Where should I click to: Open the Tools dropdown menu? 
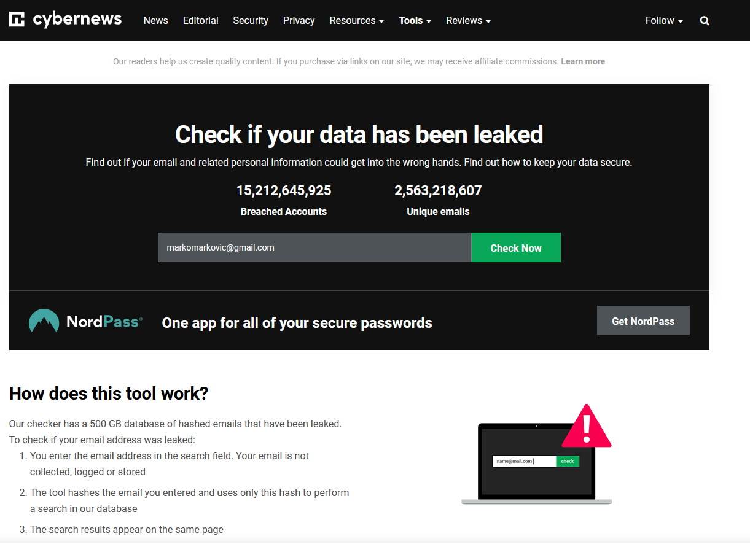point(415,20)
